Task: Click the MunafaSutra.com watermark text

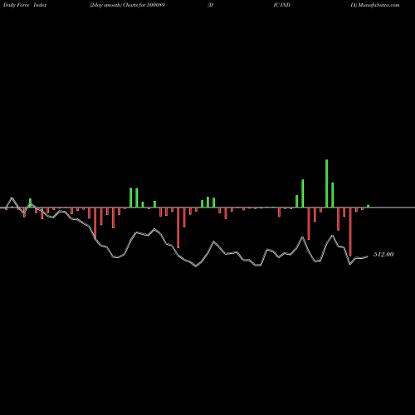Action: point(378,5)
